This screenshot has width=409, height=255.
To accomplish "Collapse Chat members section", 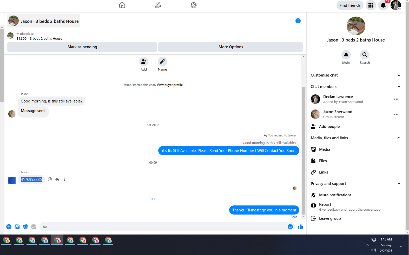I will click(x=355, y=87).
